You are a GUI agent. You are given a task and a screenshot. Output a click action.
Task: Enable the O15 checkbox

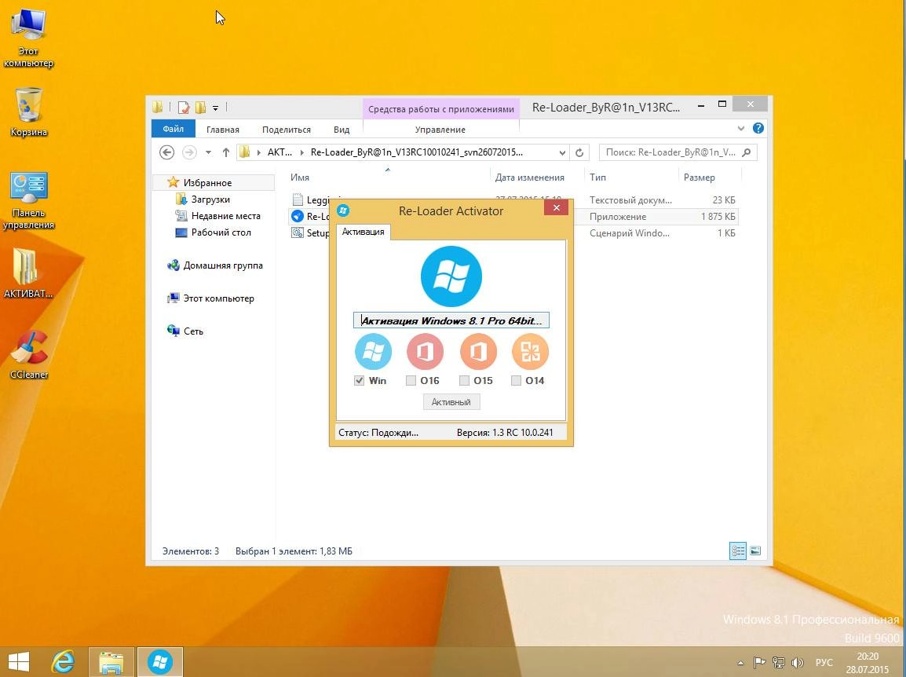click(x=464, y=380)
